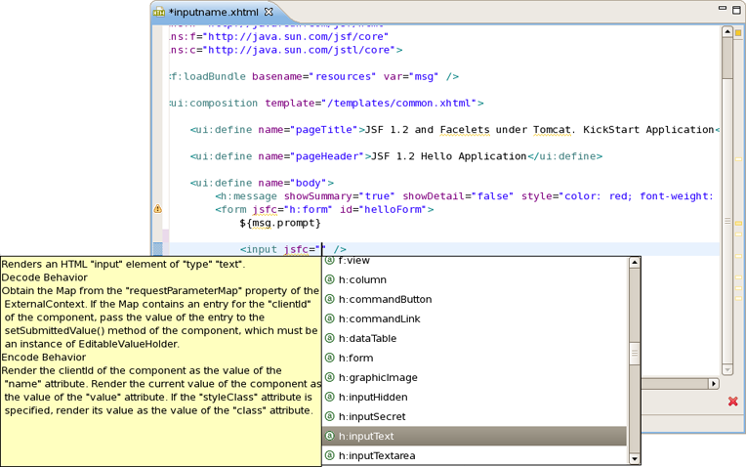
Task: Click the h:message tag in the body
Action: click(x=248, y=196)
